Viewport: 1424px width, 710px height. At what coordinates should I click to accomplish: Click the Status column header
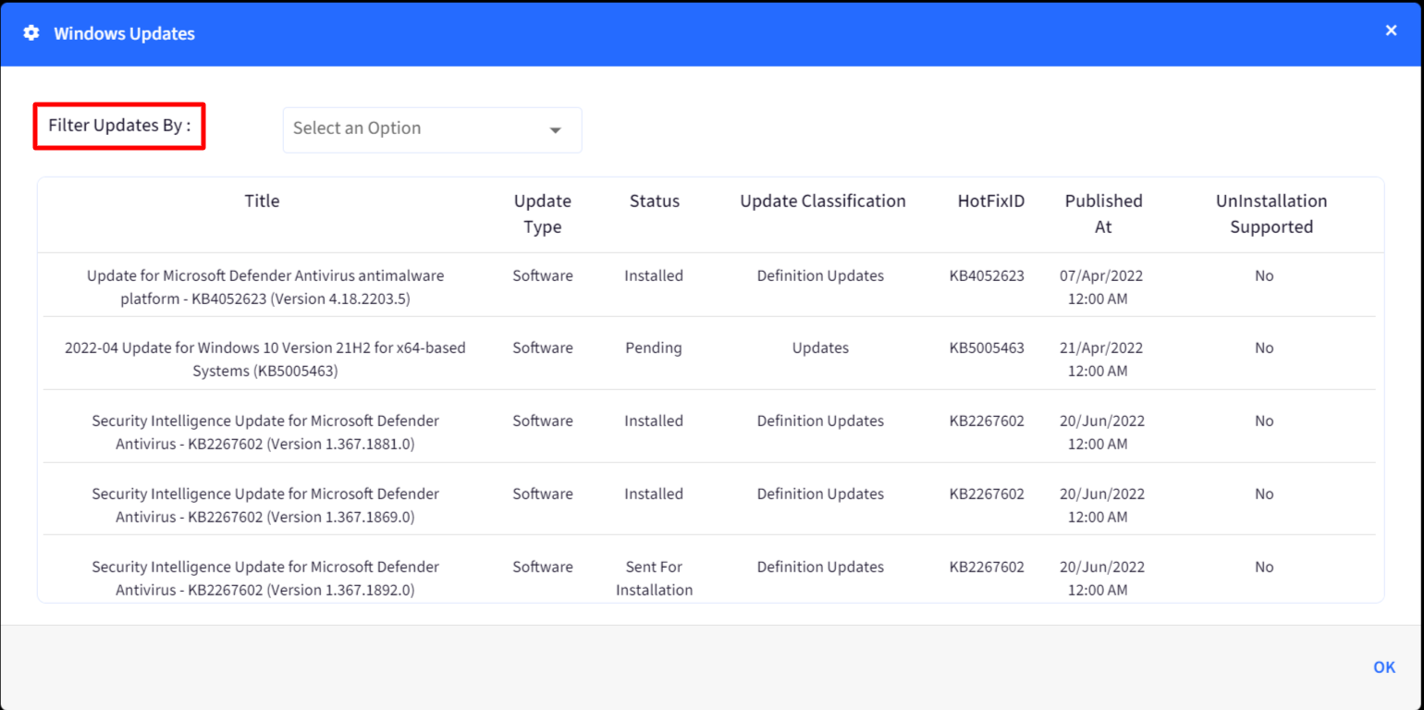[655, 201]
